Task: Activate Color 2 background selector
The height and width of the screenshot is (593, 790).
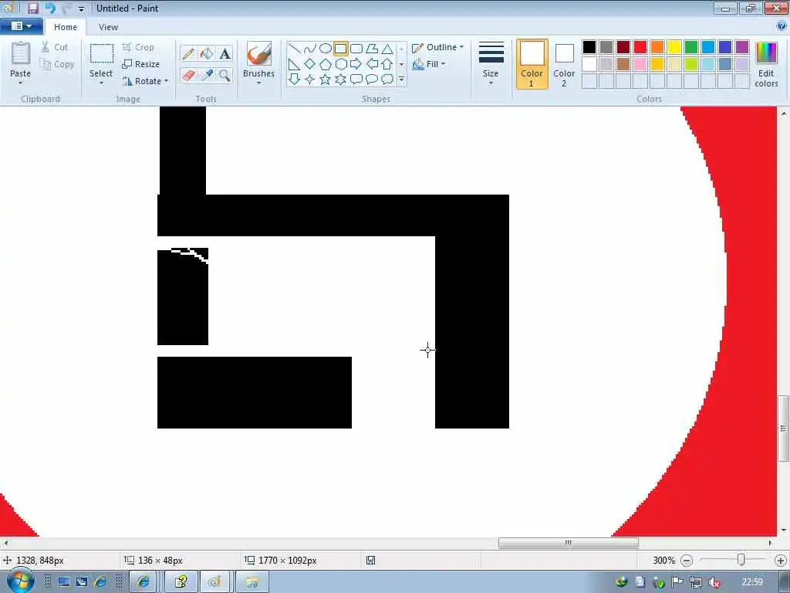Action: coord(564,64)
